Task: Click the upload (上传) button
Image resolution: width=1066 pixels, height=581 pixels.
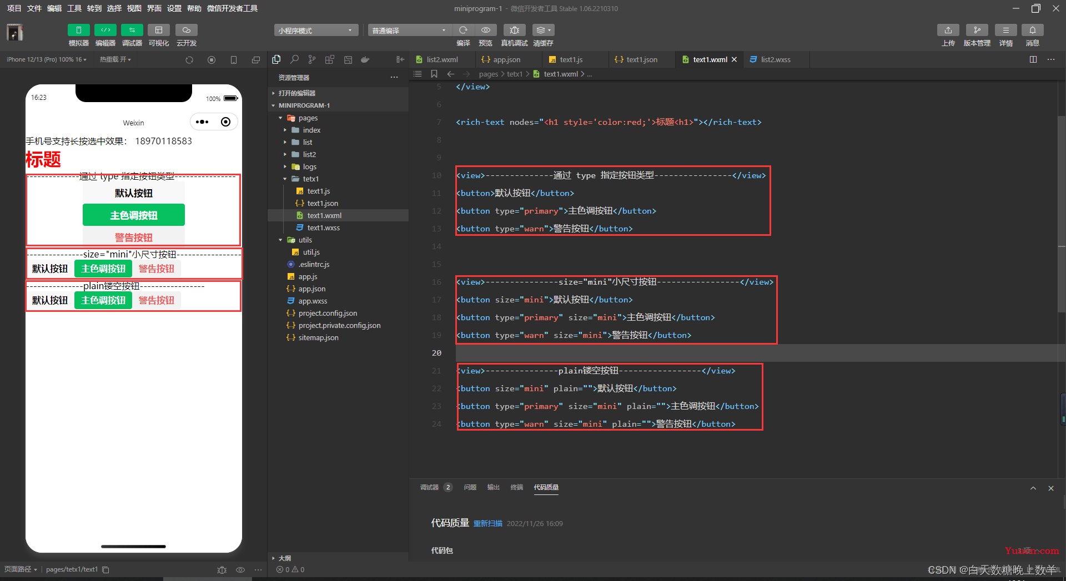Action: (948, 30)
